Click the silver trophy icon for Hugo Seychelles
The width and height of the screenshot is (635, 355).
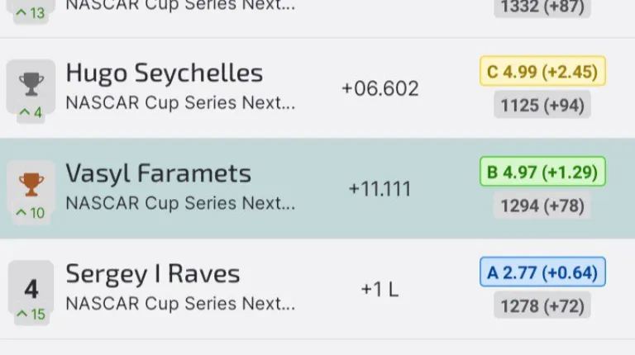pyautogui.click(x=31, y=83)
